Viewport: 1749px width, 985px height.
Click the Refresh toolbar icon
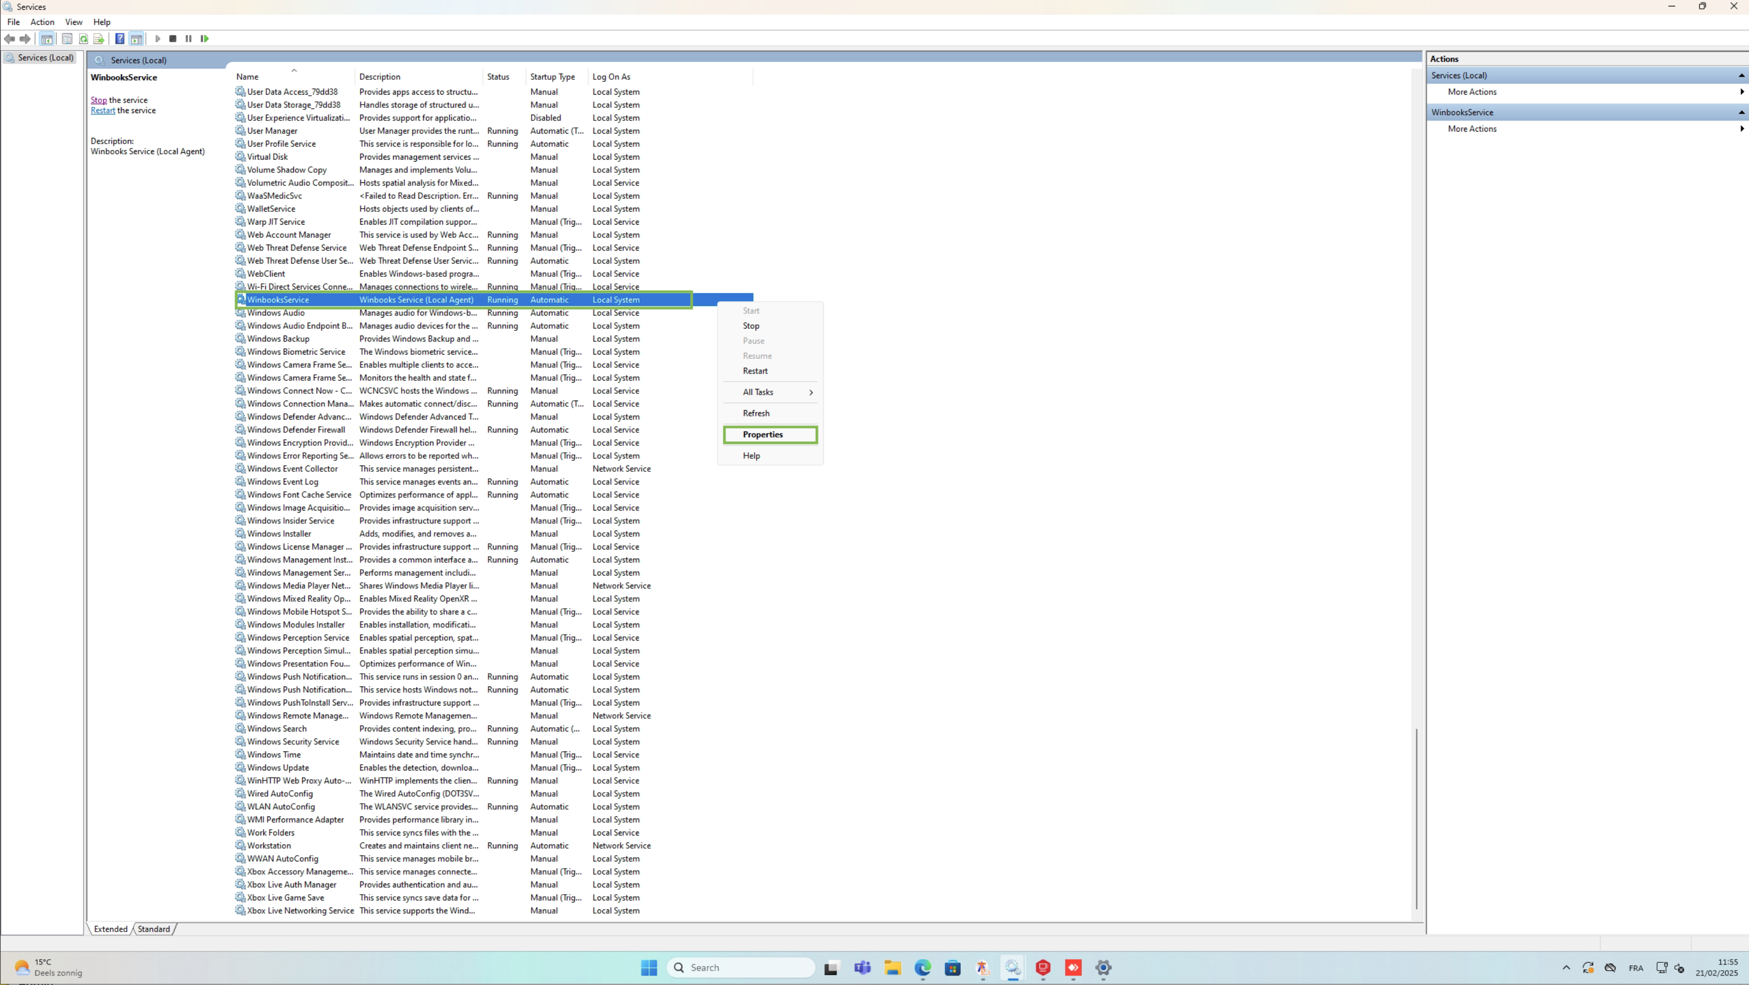(83, 39)
